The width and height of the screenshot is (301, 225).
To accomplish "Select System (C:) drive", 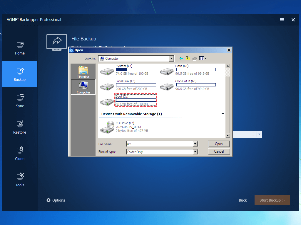I will point(128,70).
